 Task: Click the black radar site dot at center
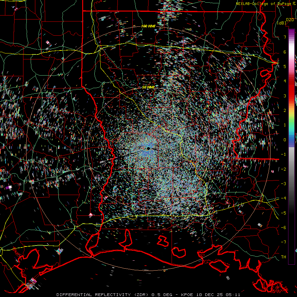[x=148, y=149]
